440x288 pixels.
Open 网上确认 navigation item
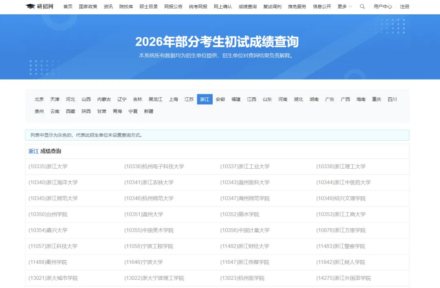223,7
